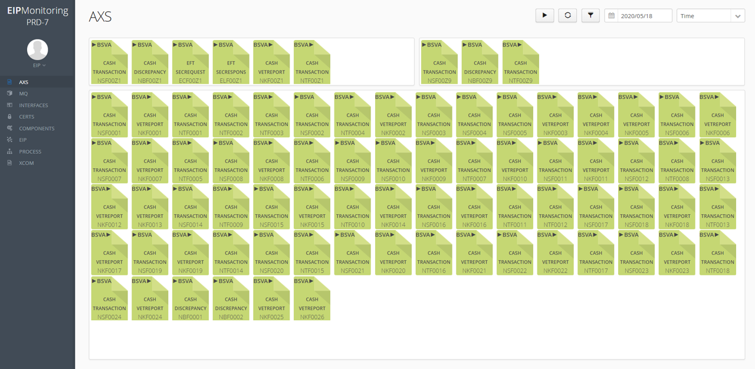
Task: Go to MQ in the sidebar
Action: pos(23,94)
